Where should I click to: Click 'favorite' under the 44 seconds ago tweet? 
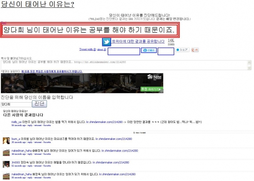point(47,154)
